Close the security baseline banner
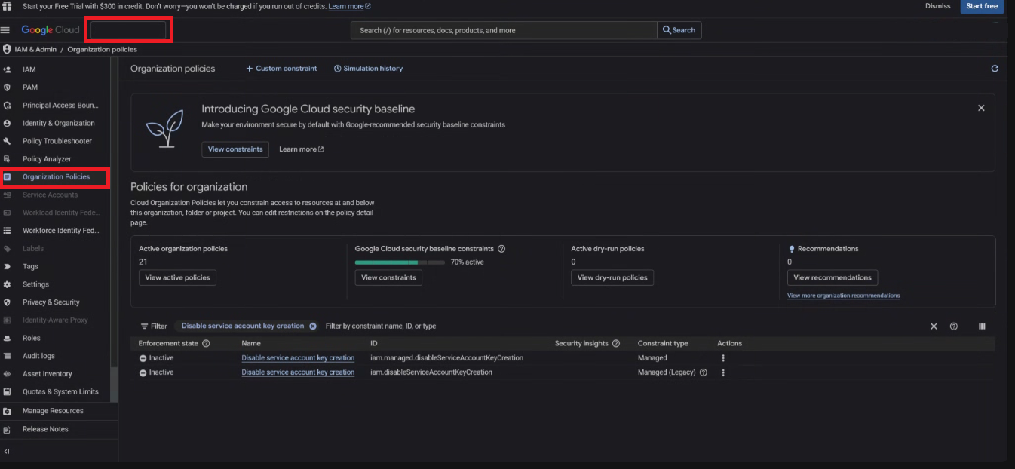The height and width of the screenshot is (469, 1015). point(981,108)
